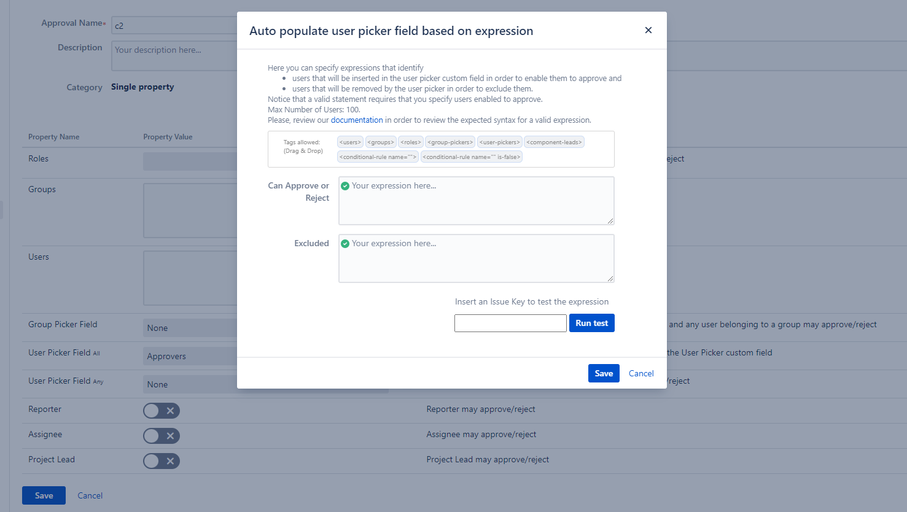Click the conditional-rule is-false tag

(x=472, y=157)
